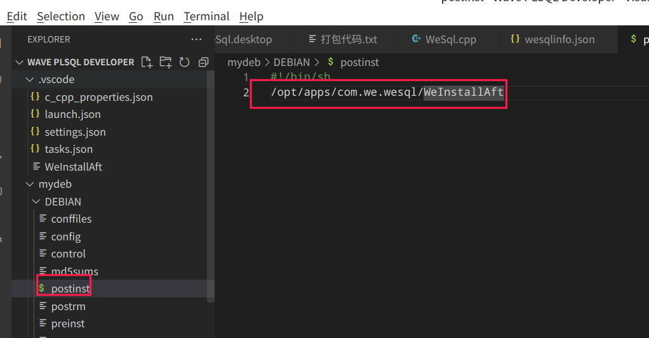Open the conffiles file
649x338 pixels.
coord(71,219)
